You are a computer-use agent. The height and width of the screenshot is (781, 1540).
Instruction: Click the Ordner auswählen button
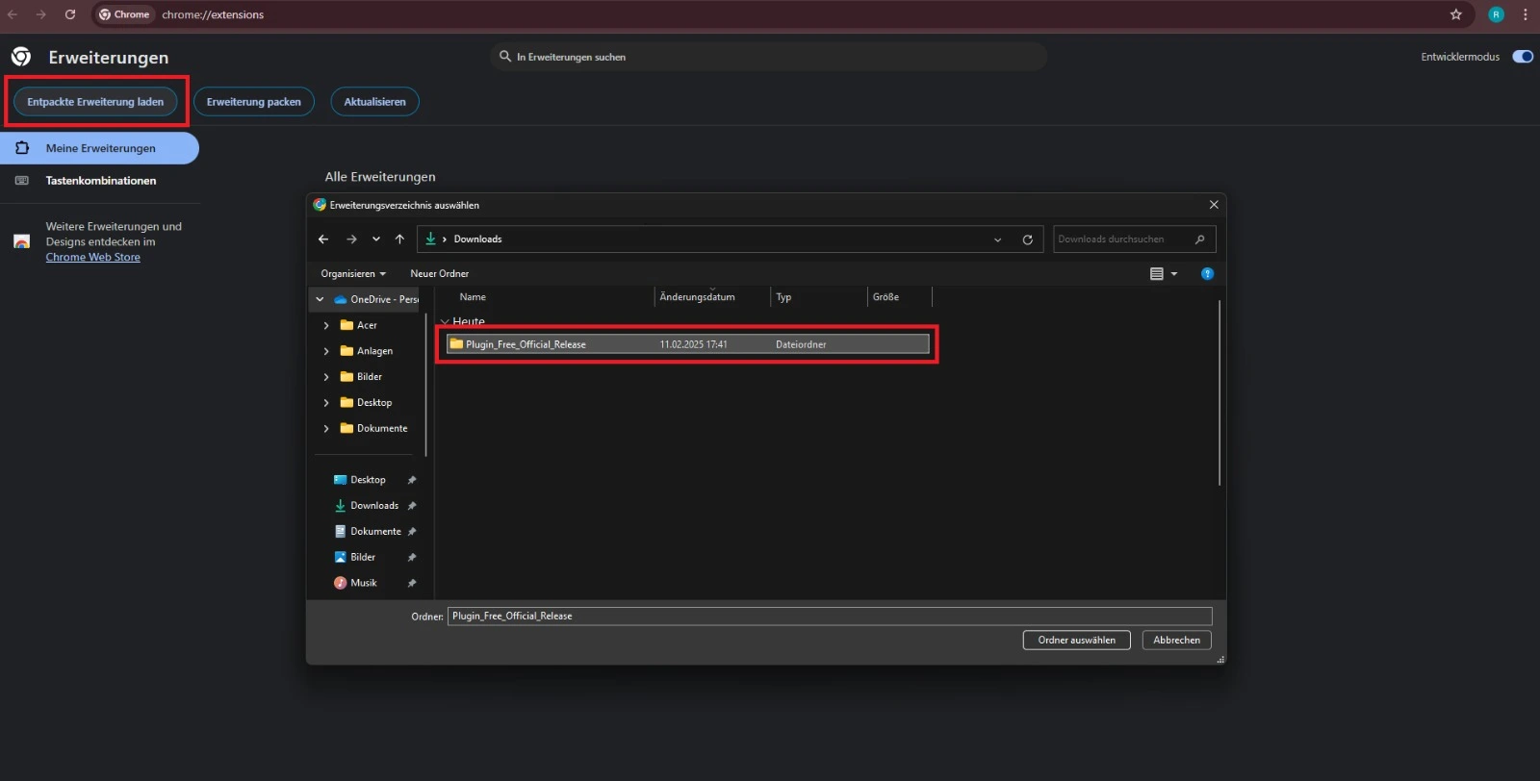coord(1076,641)
